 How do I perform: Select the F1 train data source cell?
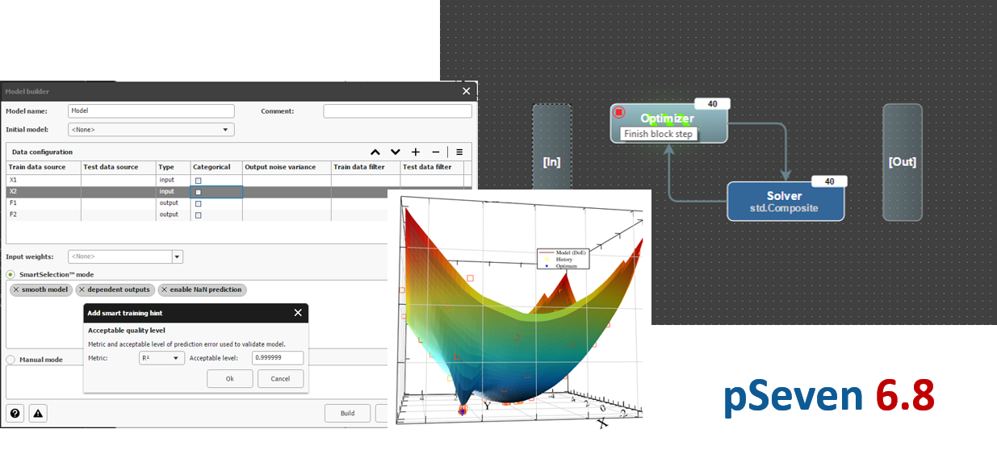coord(44,203)
